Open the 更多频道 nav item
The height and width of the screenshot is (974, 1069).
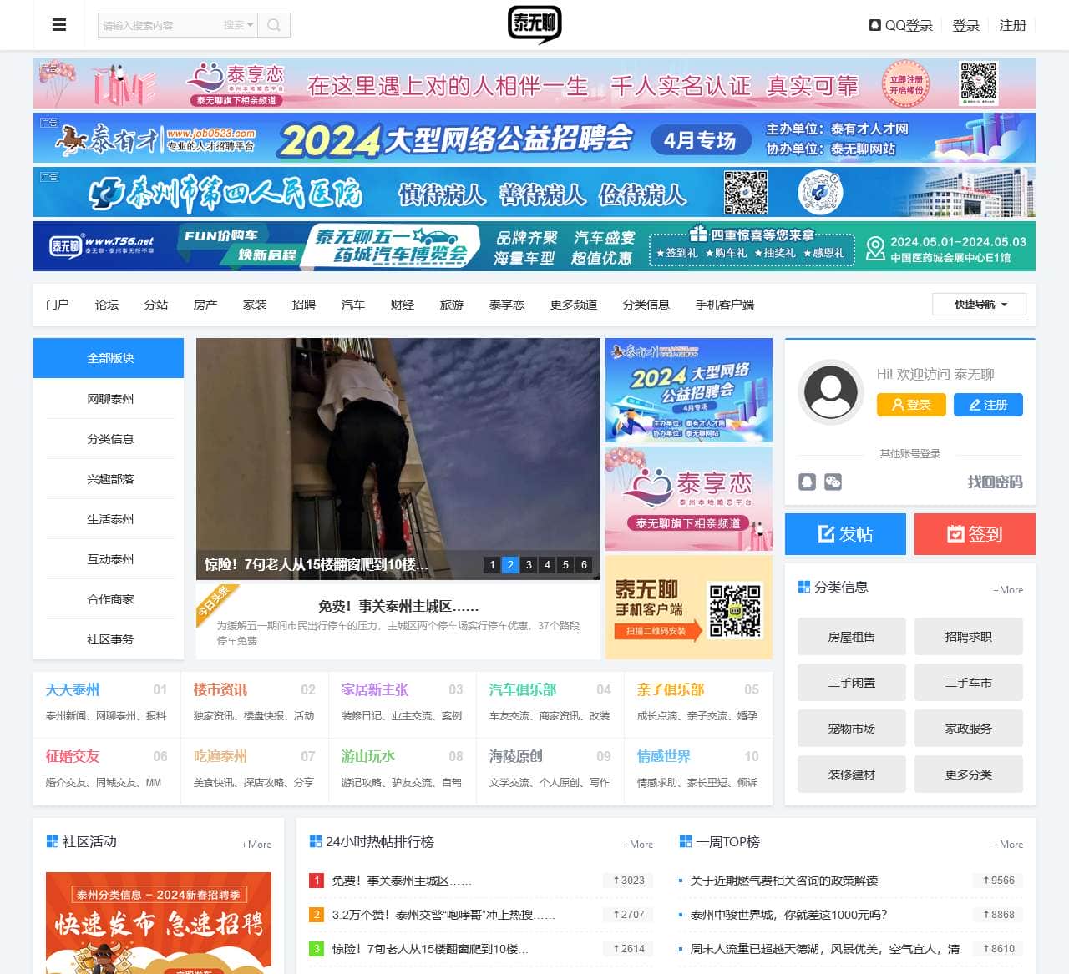pos(574,305)
